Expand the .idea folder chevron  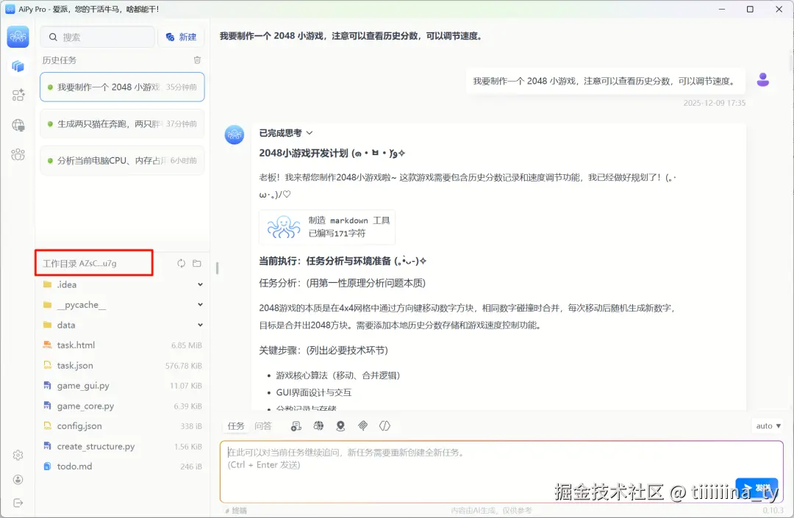click(200, 284)
